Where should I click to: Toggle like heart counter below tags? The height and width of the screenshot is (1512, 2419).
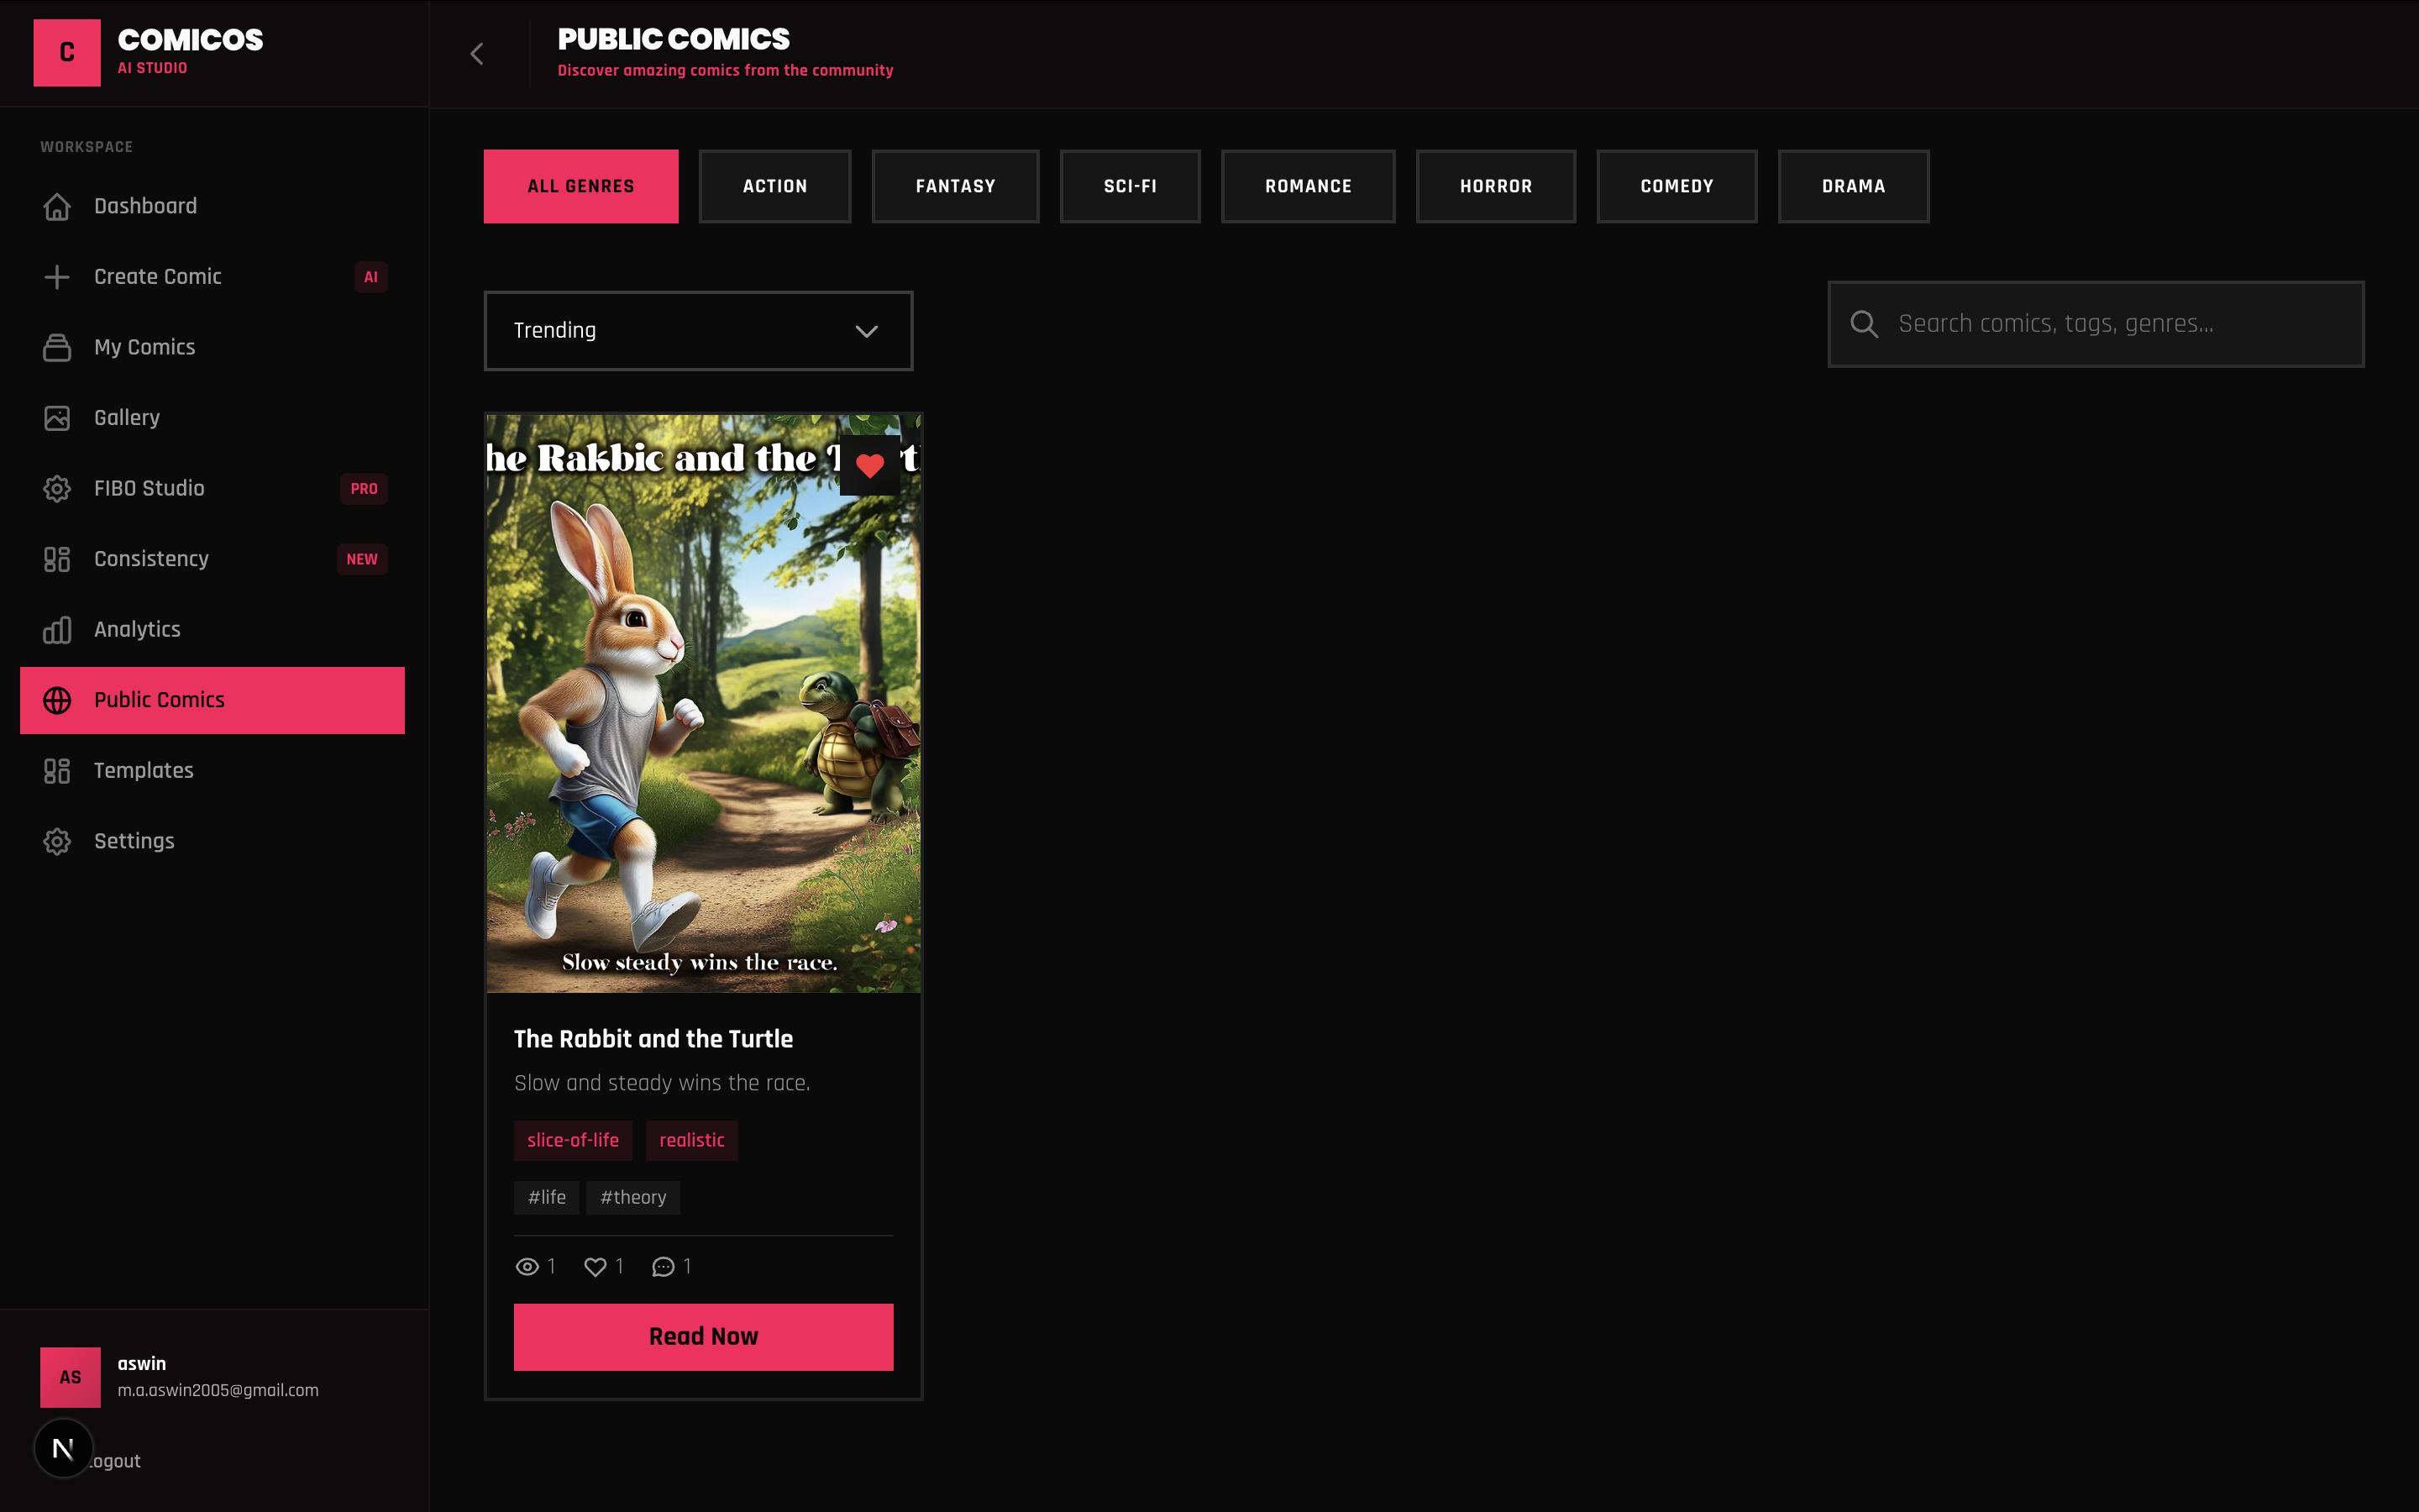[596, 1267]
